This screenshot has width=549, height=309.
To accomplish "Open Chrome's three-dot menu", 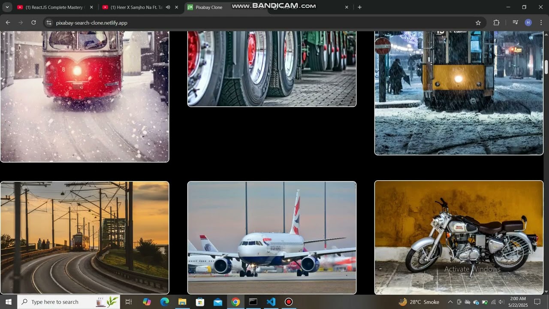I will coord(541,23).
